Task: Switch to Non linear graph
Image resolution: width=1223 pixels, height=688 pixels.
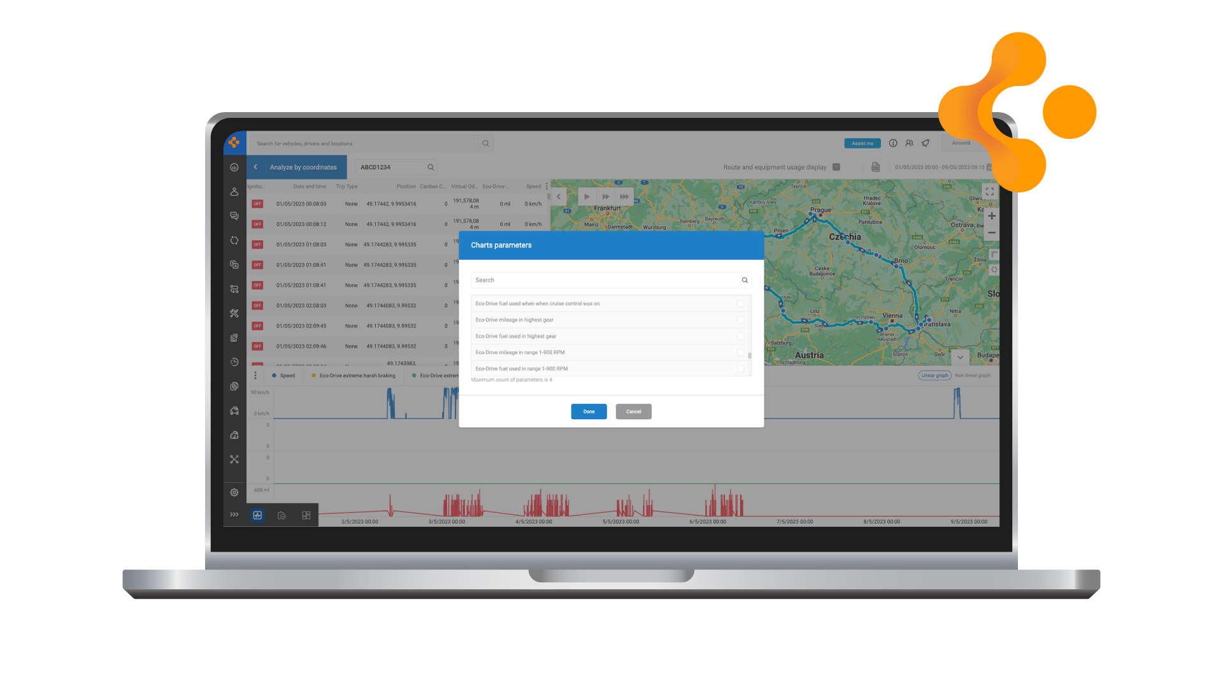Action: tap(973, 375)
